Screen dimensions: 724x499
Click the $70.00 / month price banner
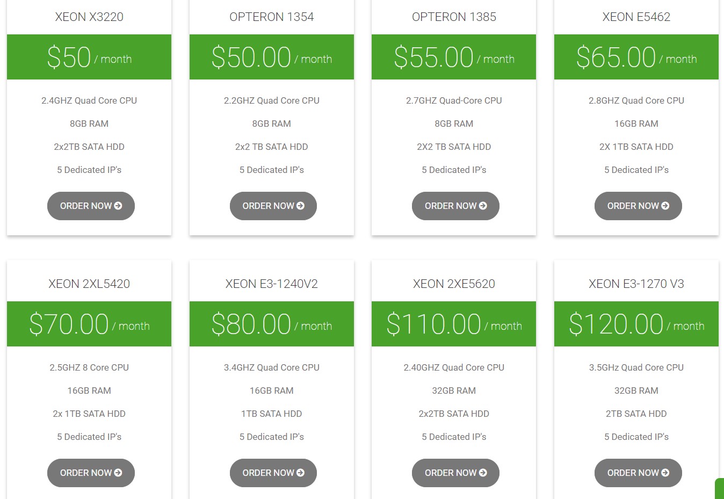[x=89, y=324]
